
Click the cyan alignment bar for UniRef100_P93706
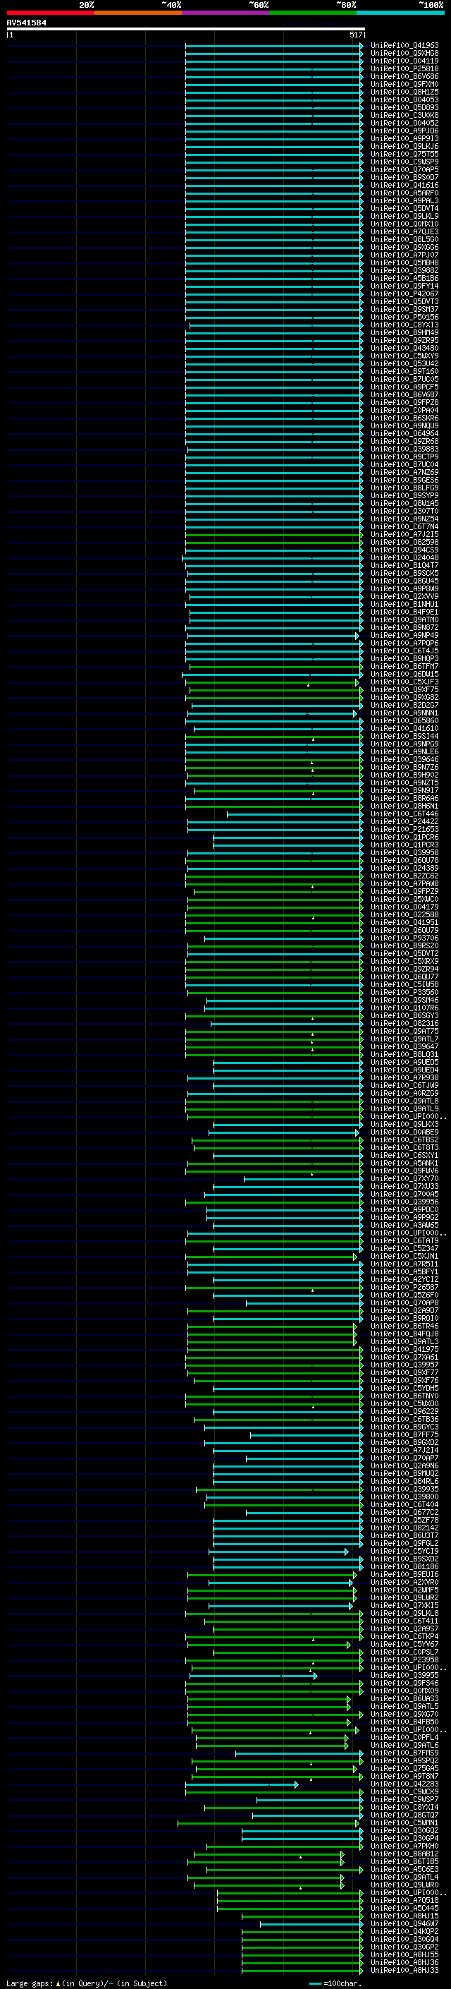pyautogui.click(x=284, y=938)
